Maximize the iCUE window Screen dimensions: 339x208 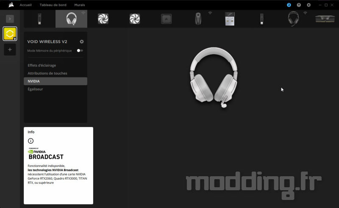click(x=326, y=5)
